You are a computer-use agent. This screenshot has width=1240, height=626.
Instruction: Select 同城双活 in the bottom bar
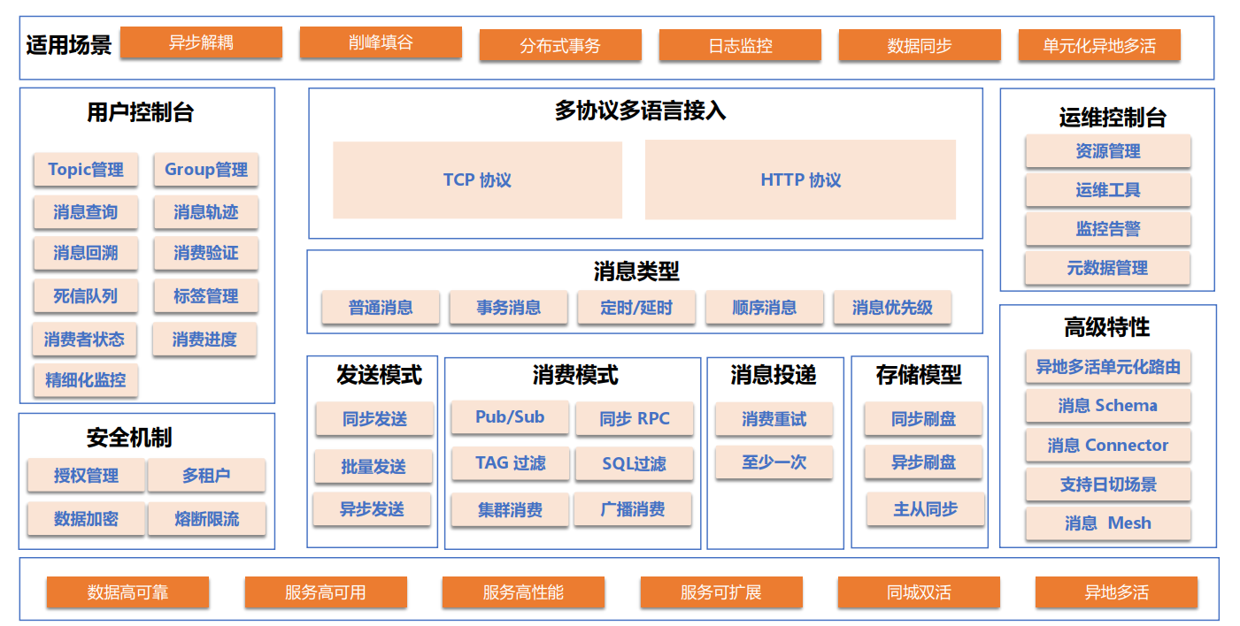918,592
